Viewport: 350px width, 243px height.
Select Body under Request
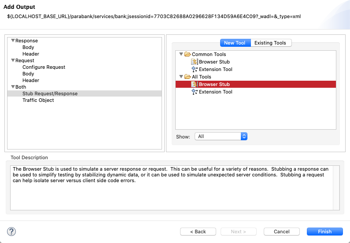28,74
